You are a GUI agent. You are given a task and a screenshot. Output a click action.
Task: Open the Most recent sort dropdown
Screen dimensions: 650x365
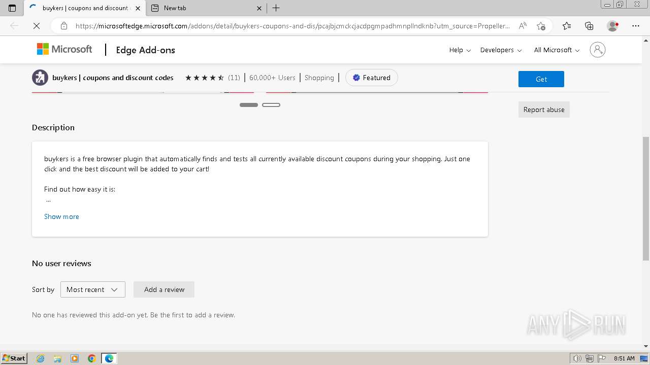[93, 289]
